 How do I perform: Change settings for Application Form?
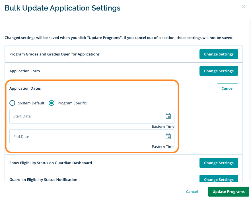coord(219,71)
